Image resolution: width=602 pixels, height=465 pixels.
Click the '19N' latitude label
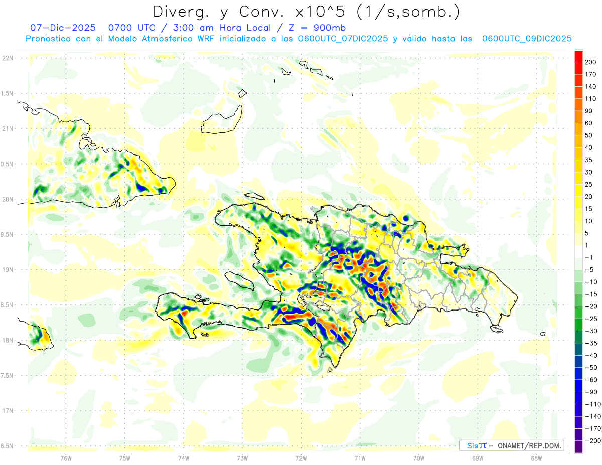coord(8,270)
